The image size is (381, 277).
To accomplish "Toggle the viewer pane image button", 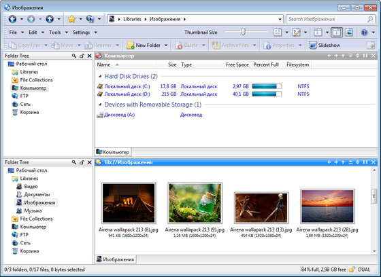I will pyautogui.click(x=349, y=33).
